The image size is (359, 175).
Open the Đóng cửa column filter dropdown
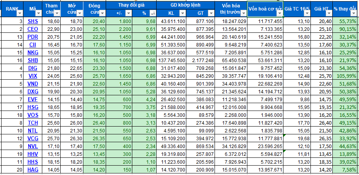tap(102, 13)
